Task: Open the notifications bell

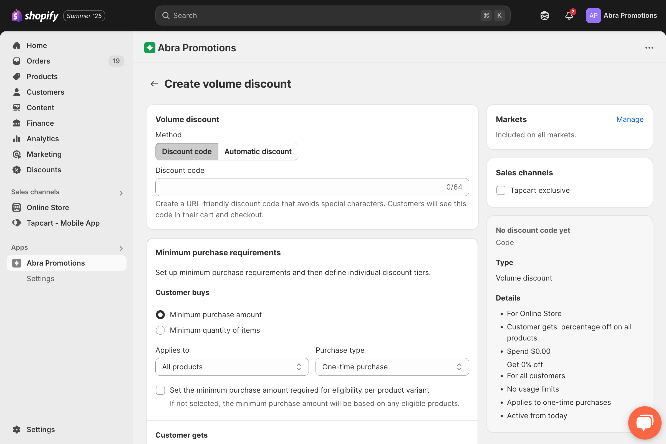Action: point(569,16)
